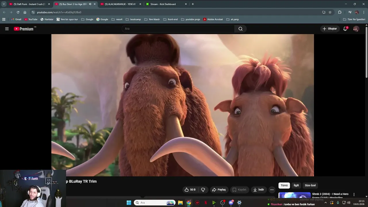Click the taskbar Ara search box
368x207 pixels.
[x=155, y=203]
